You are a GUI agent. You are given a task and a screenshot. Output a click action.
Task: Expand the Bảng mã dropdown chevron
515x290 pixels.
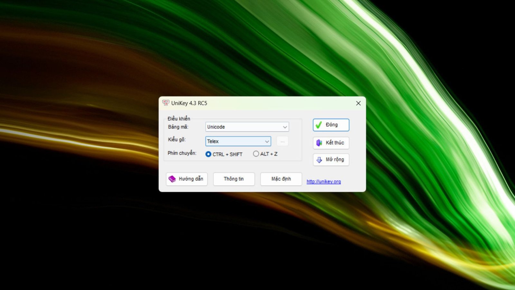[x=285, y=127]
